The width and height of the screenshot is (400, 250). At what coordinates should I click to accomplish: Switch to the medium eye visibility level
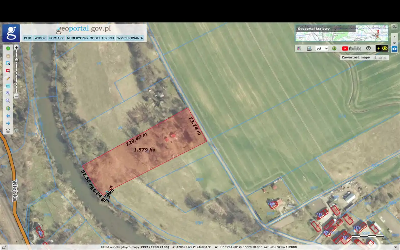[394, 42]
